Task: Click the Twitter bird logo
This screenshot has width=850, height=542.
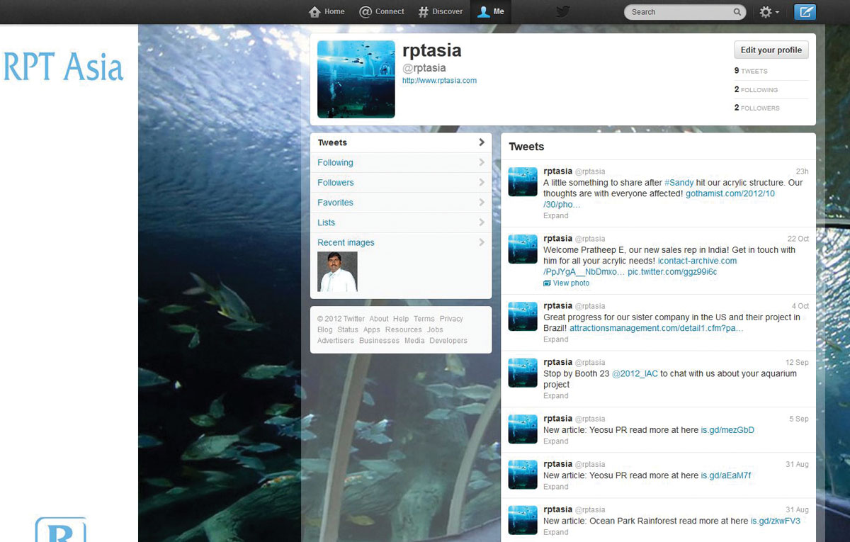Action: coord(563,11)
